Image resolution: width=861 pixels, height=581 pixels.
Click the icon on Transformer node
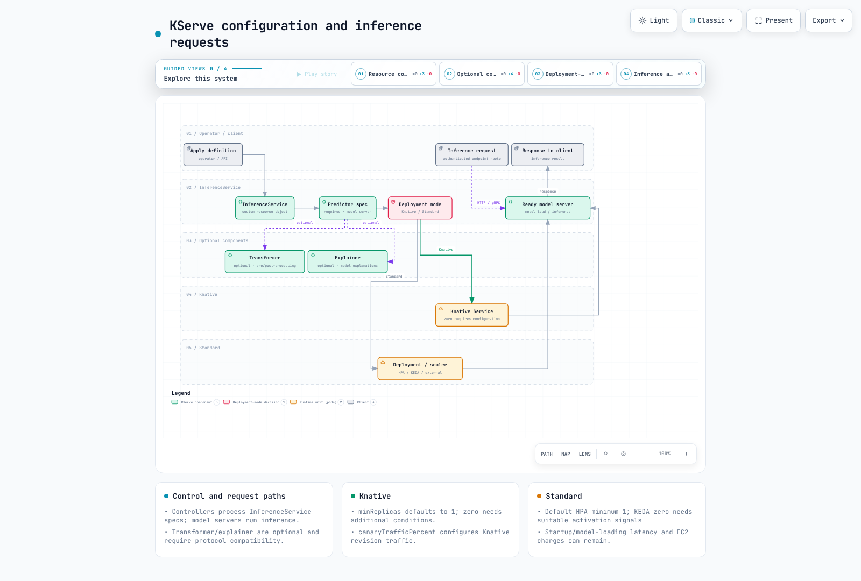(230, 256)
